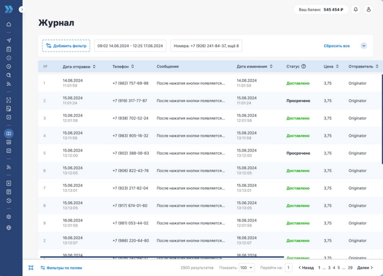Image resolution: width=383 pixels, height=276 pixels.
Task: Select the highlighted Journal book icon
Action: pyautogui.click(x=9, y=133)
